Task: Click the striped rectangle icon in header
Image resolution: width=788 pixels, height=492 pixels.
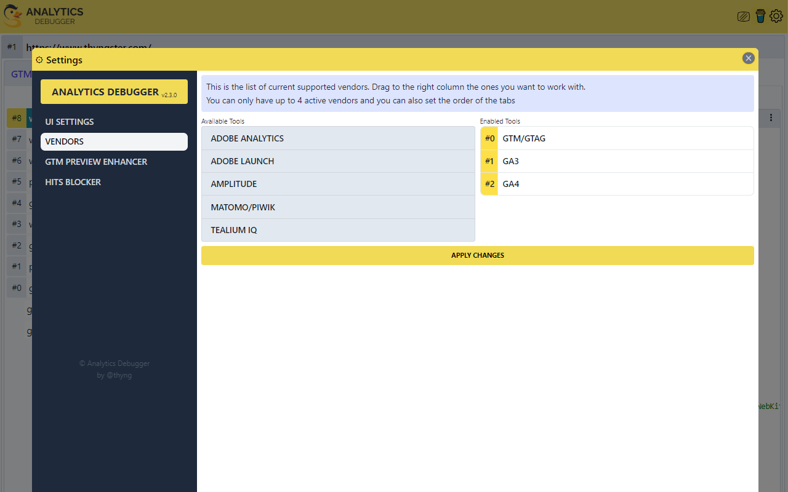Action: click(x=744, y=17)
